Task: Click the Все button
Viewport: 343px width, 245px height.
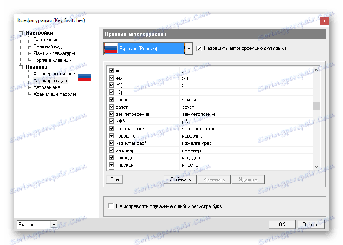Action: click(x=114, y=179)
